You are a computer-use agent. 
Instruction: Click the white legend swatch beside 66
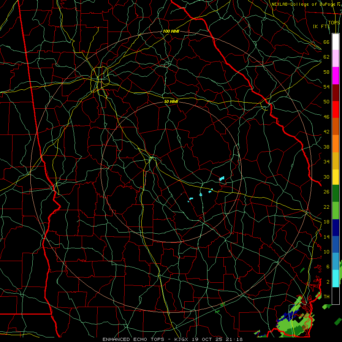[336, 42]
